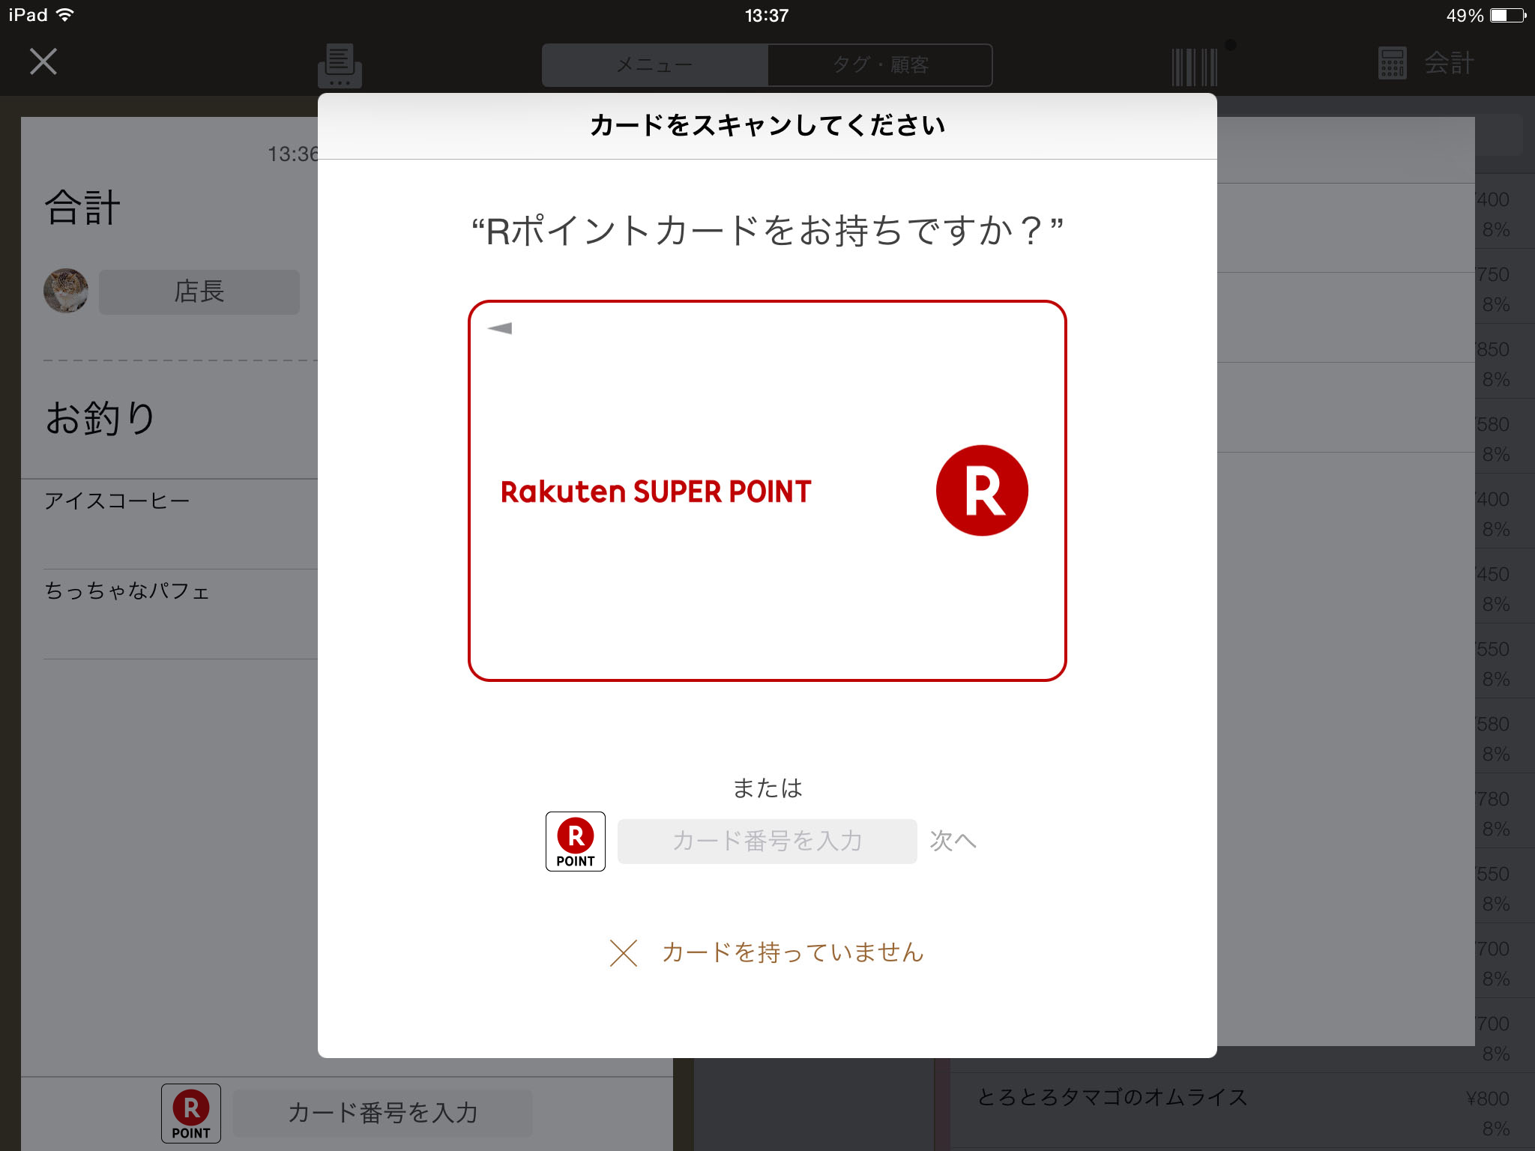Tap the R POINT icon in the dialog
The image size is (1535, 1151).
coord(576,841)
